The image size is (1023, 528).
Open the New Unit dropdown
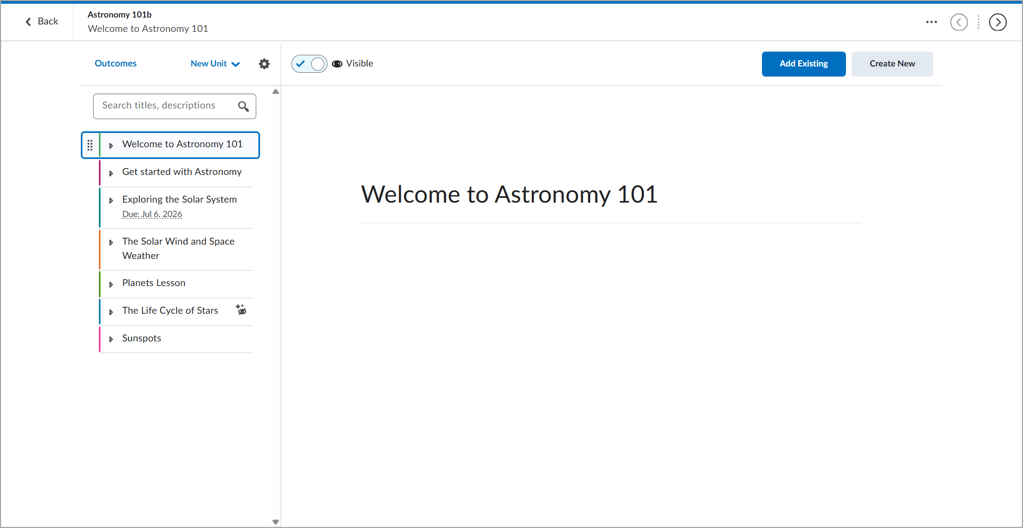[x=215, y=64]
